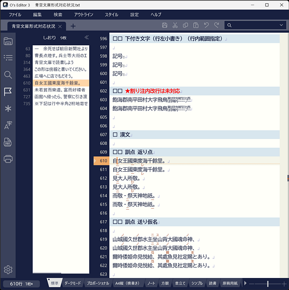
Task: Click in the toolbar search input field
Action: [255, 25]
